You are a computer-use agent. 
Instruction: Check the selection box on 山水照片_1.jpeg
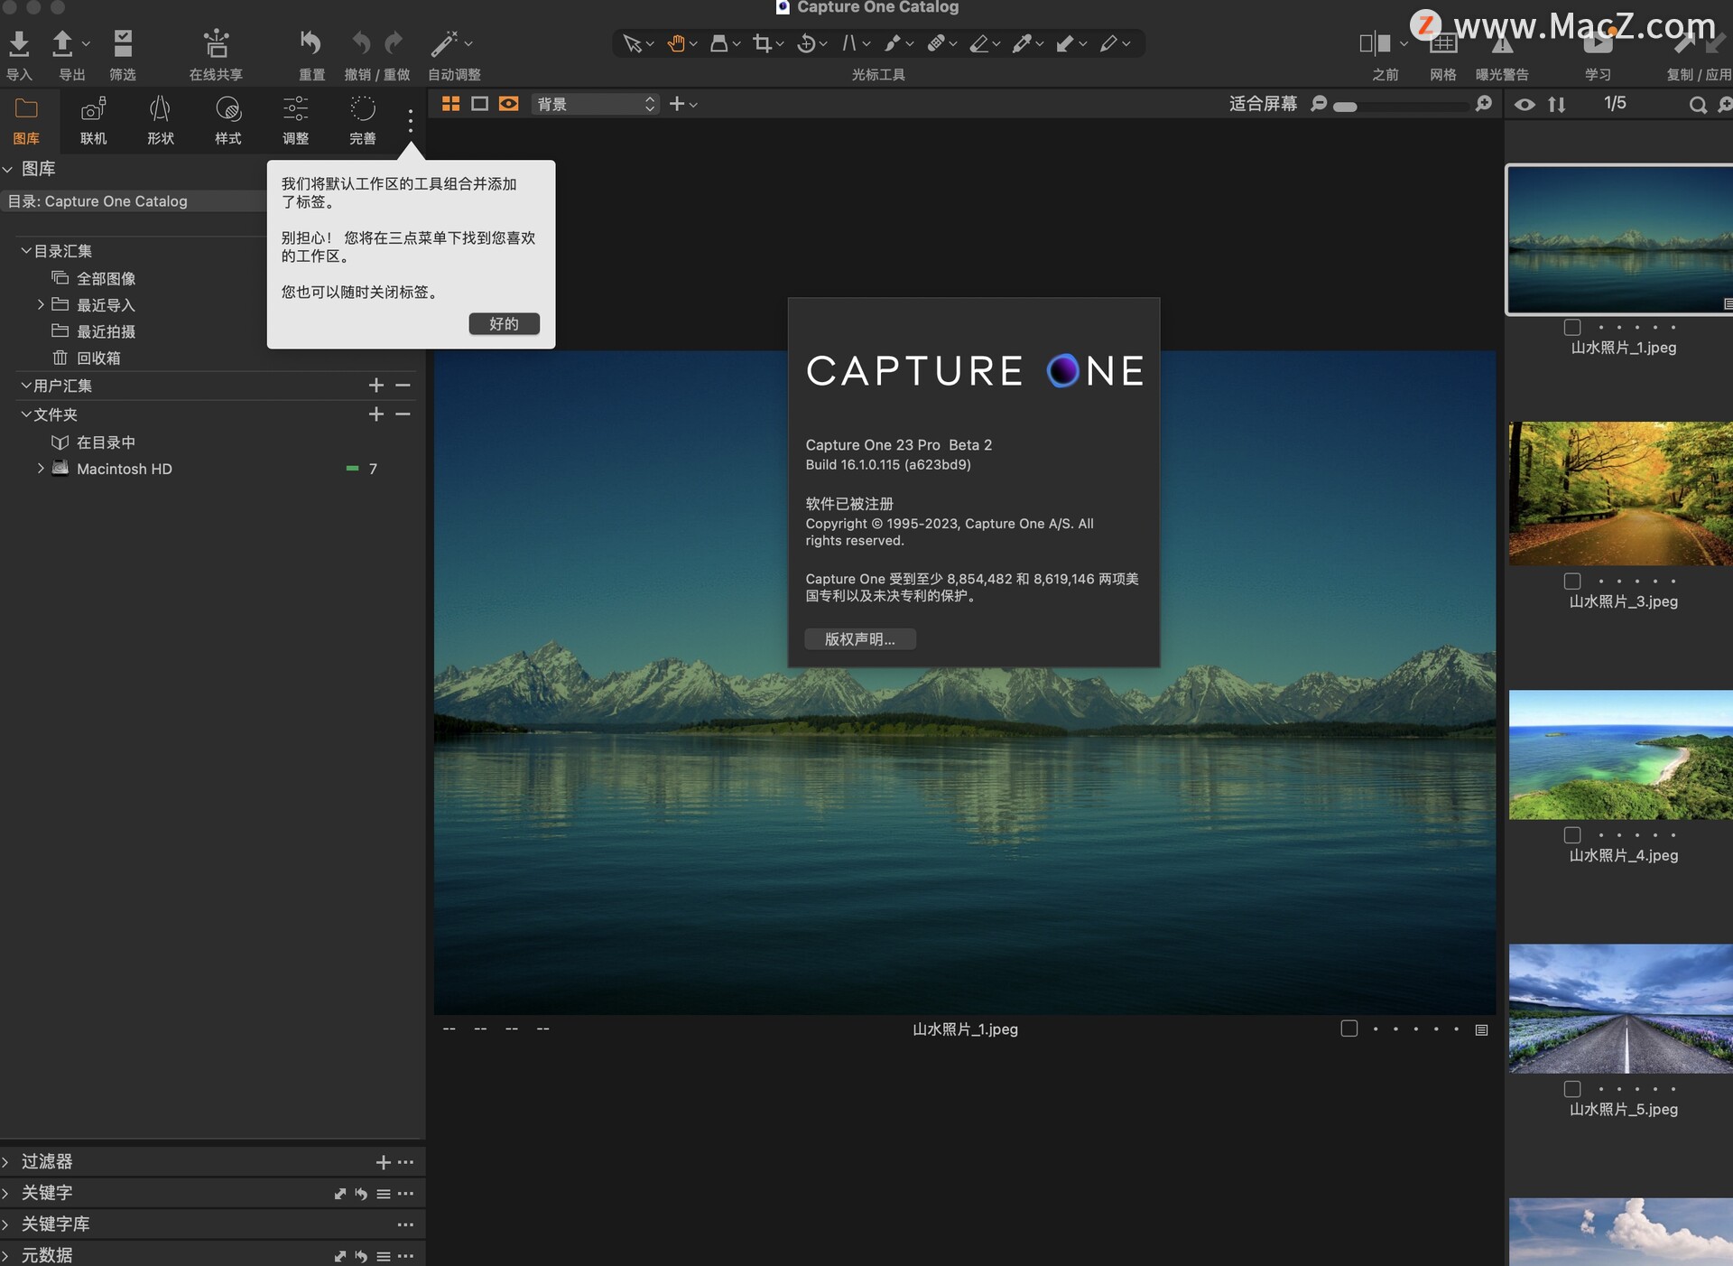[x=1574, y=327]
